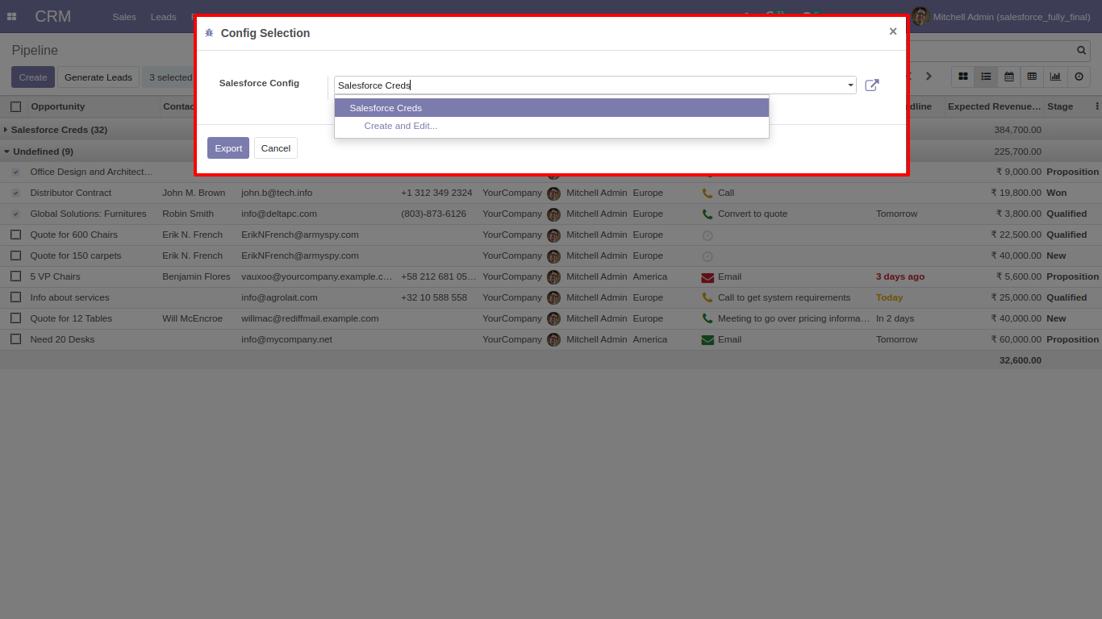
Task: Click the 3 selected indicator
Action: click(x=169, y=77)
